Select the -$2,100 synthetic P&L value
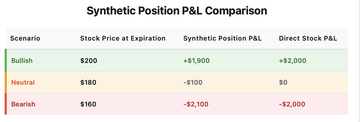 point(196,104)
